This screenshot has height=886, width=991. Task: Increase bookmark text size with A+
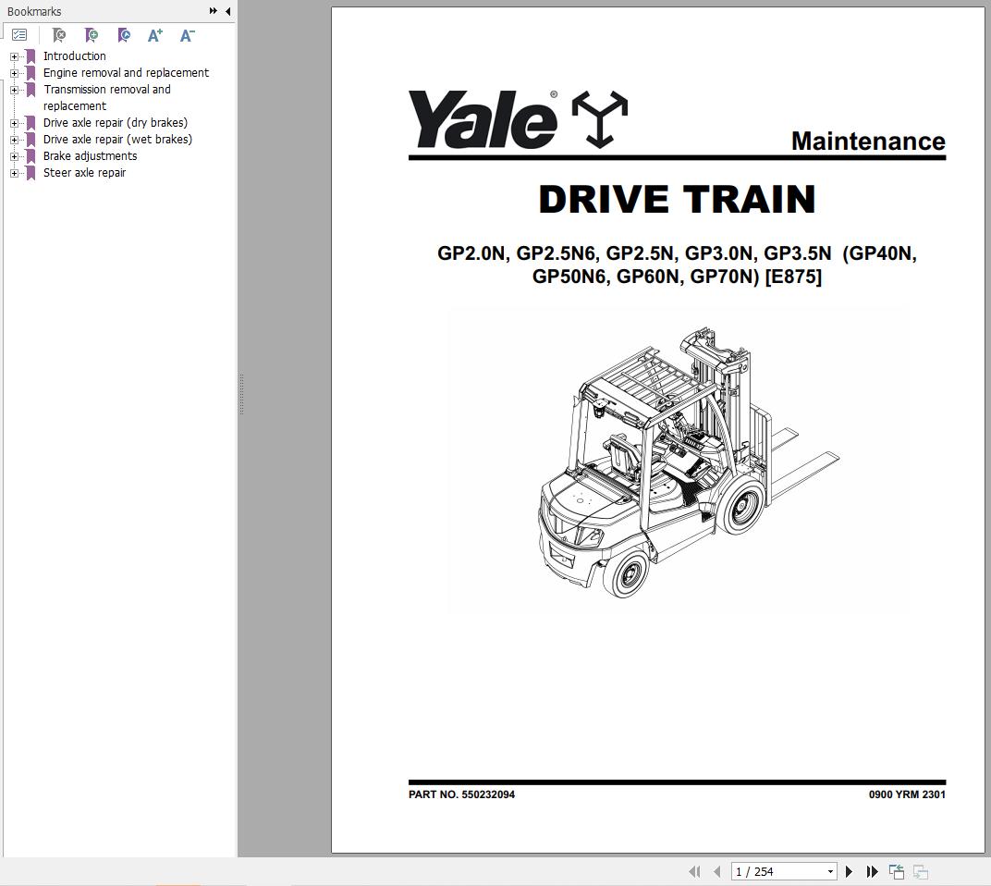pos(155,35)
